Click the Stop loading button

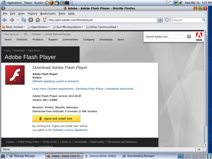(x=31, y=20)
